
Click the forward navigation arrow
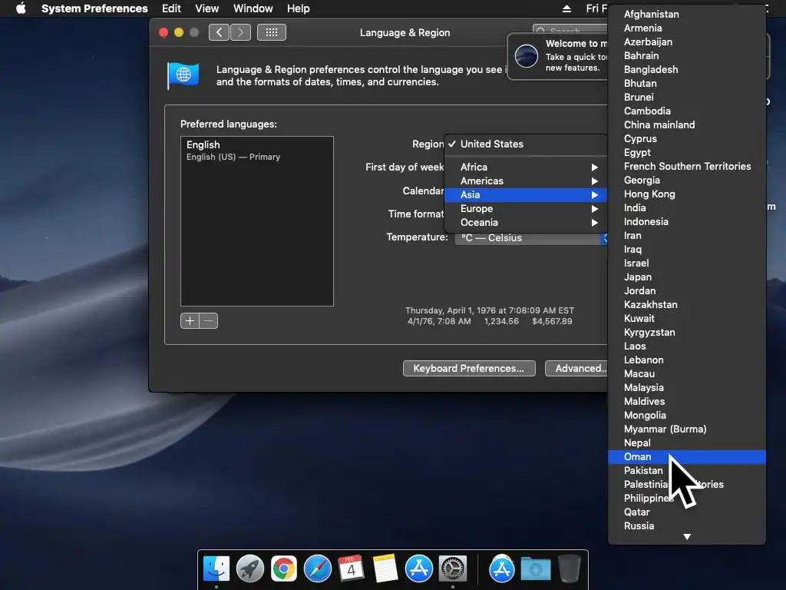click(240, 32)
